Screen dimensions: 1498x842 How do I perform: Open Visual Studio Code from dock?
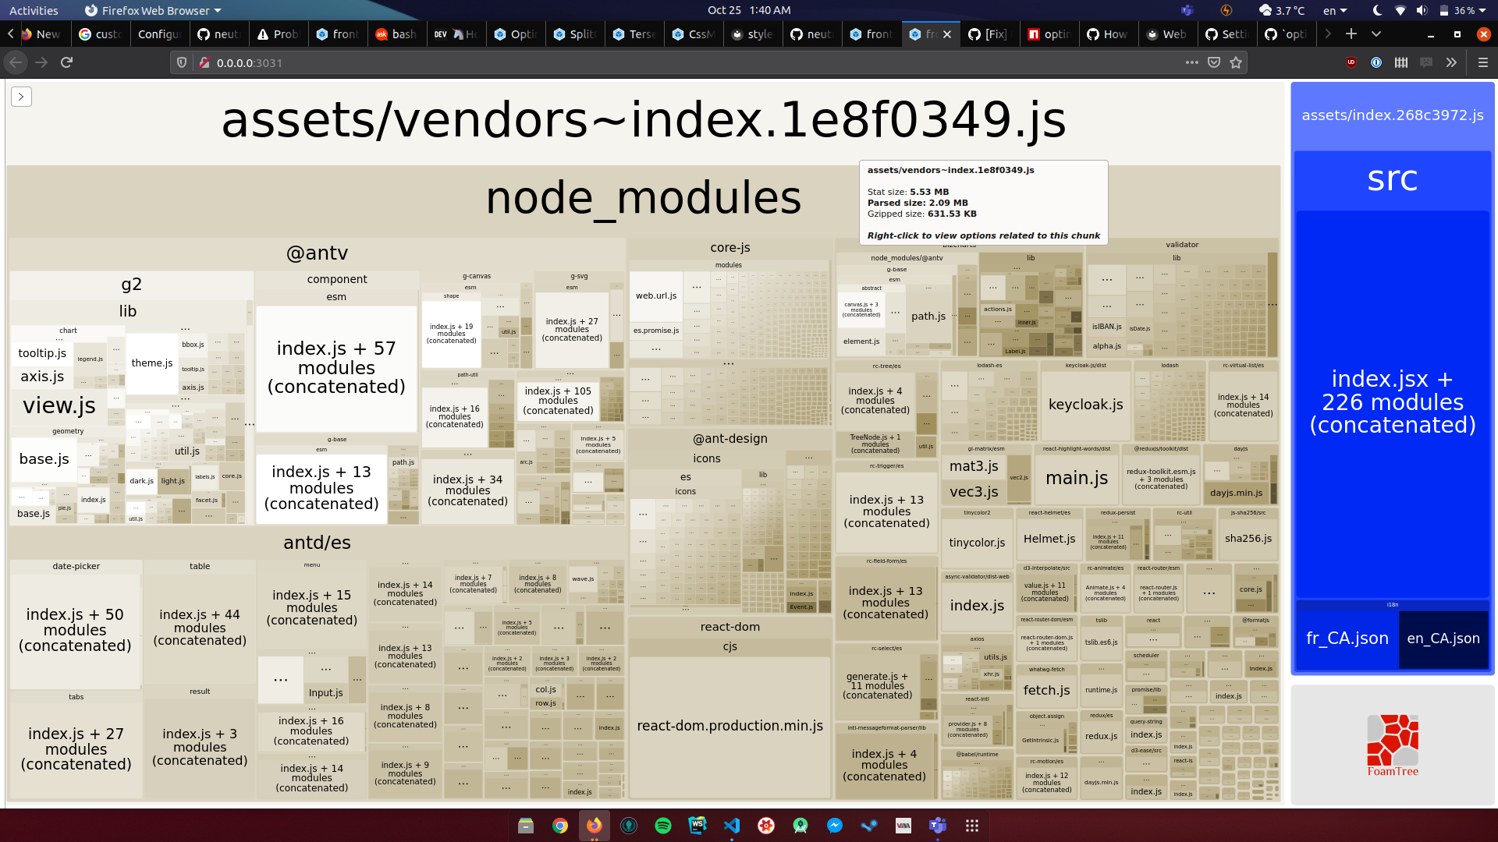[x=732, y=825]
